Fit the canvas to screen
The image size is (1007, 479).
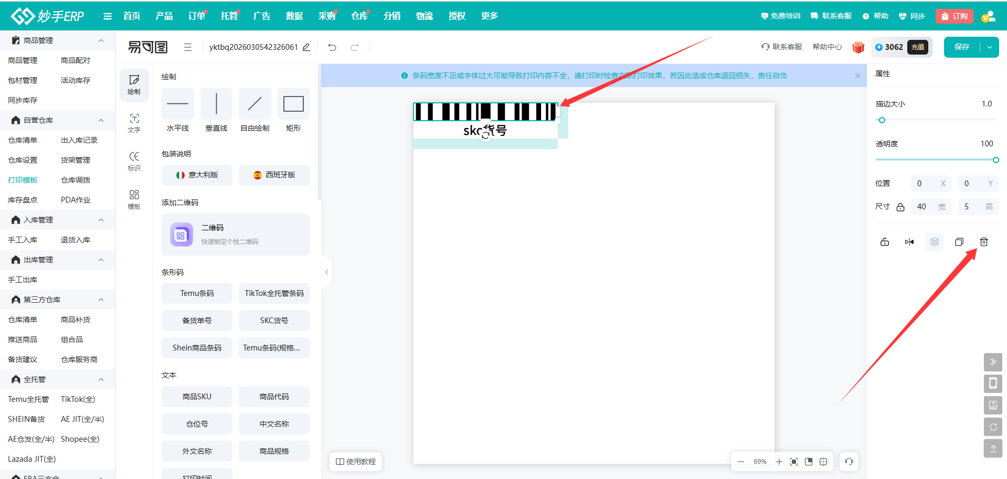click(794, 462)
